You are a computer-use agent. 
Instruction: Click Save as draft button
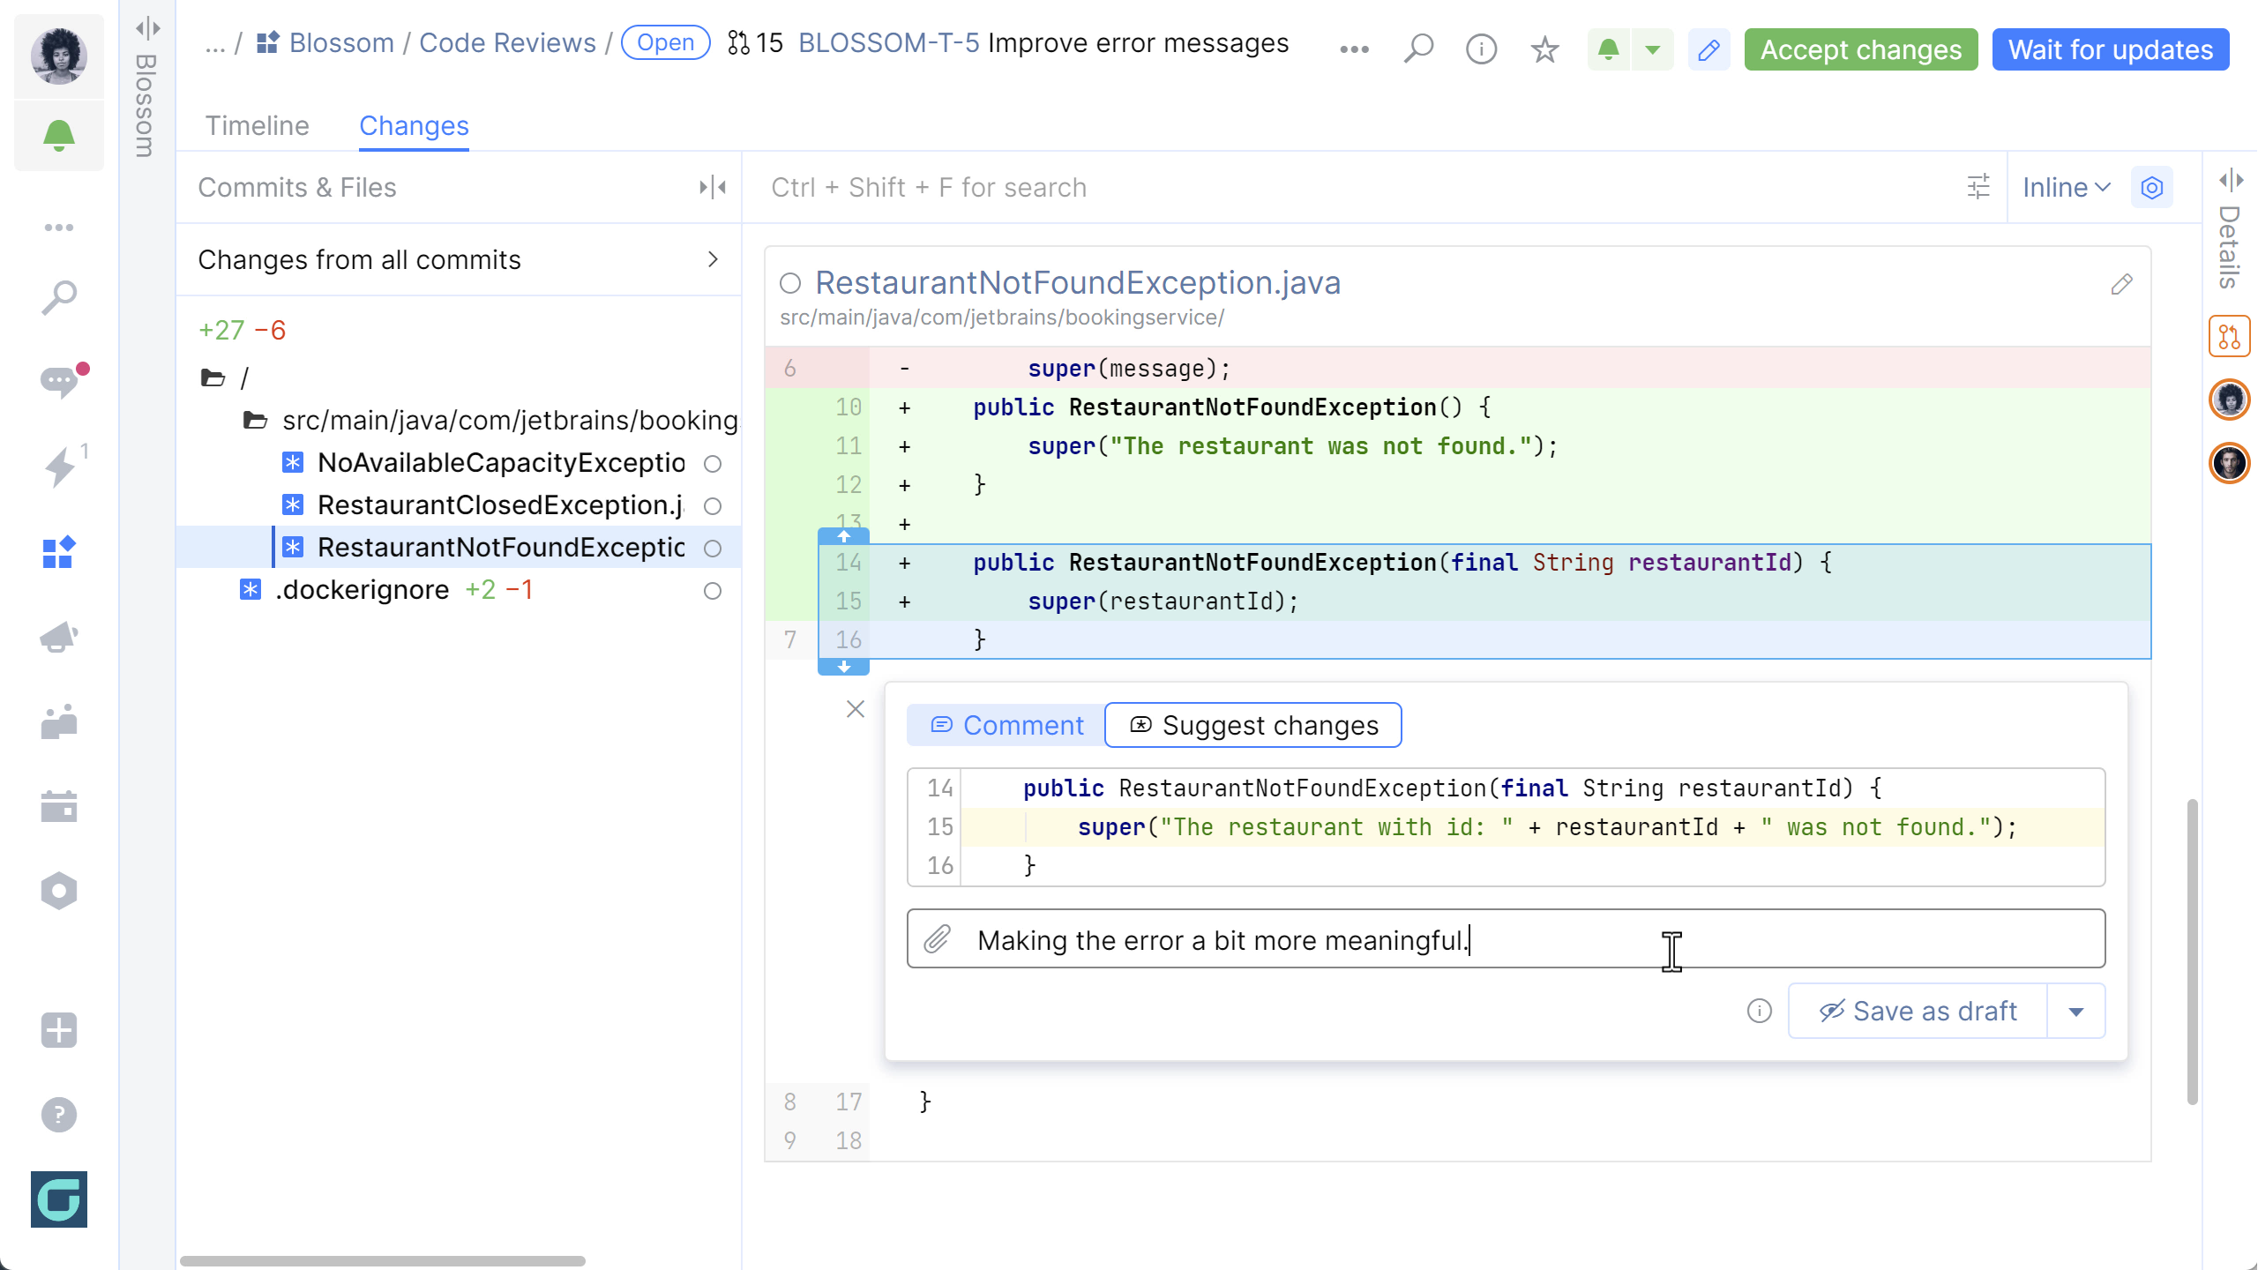[x=1918, y=1011]
